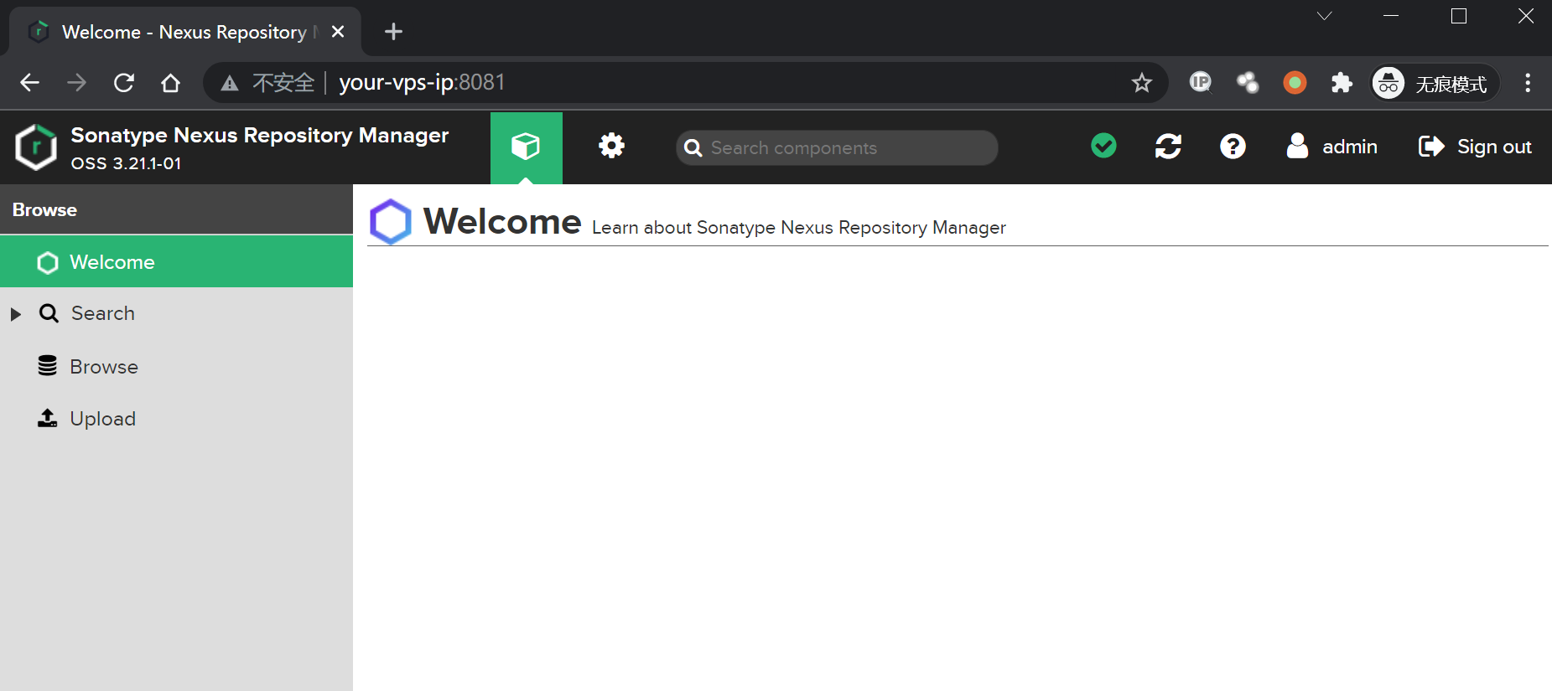Open Chrome's three-dot menu
The width and height of the screenshot is (1552, 691).
[x=1528, y=83]
